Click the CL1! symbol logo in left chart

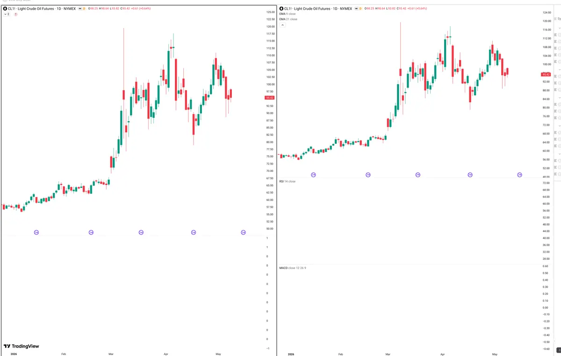coord(6,8)
